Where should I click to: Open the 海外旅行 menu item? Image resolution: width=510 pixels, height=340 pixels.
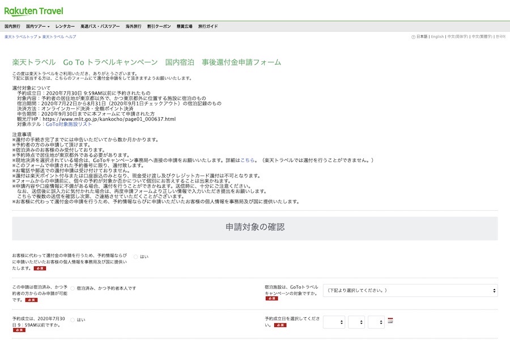pos(133,27)
